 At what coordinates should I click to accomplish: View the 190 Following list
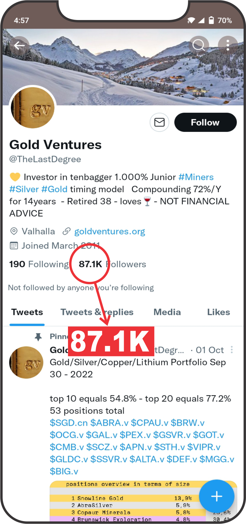click(39, 264)
